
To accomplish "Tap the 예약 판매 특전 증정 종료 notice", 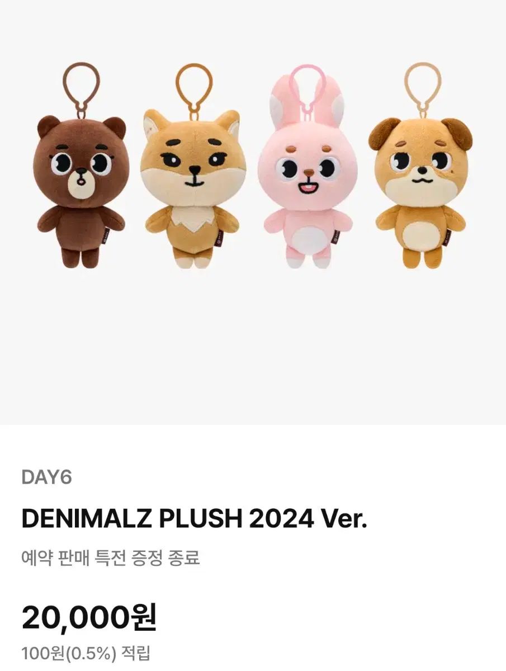I will [x=111, y=557].
